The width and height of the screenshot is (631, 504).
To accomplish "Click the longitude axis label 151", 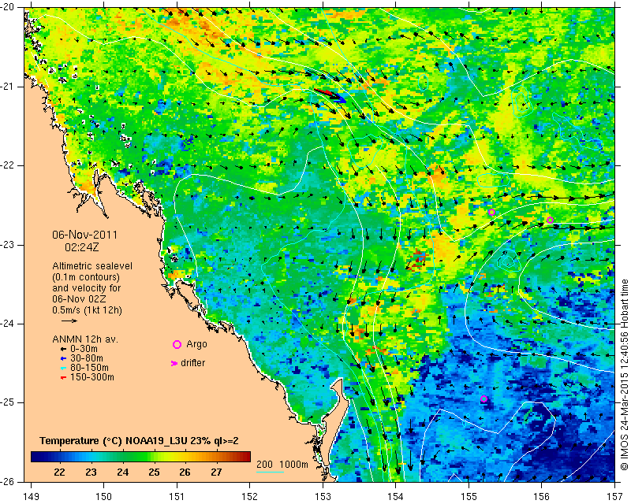I will pyautogui.click(x=177, y=497).
